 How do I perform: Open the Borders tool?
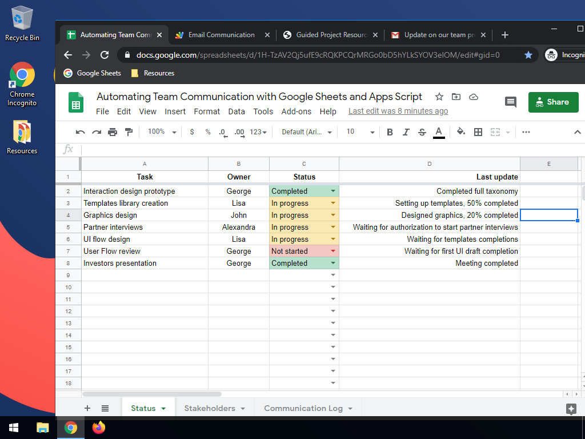pyautogui.click(x=478, y=132)
